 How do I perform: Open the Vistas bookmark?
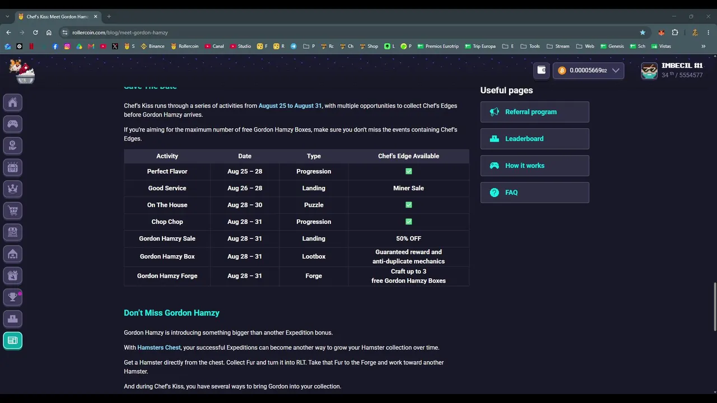(661, 46)
